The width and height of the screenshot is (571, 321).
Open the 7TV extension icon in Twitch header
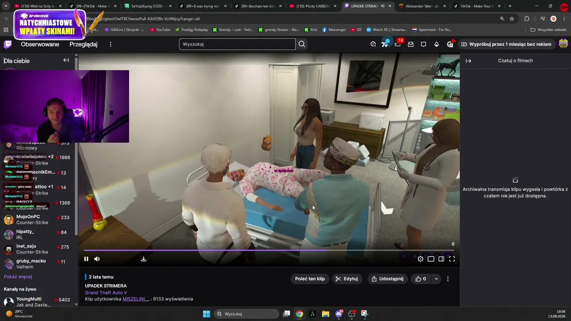[385, 44]
